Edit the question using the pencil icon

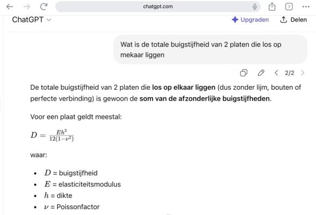[x=261, y=73]
